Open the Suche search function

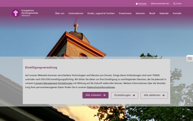177,4
